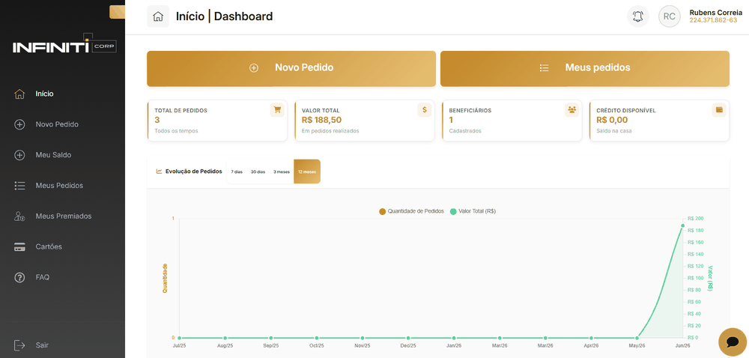Go to Meu Saldo in sidebar
Image resolution: width=749 pixels, height=358 pixels.
53,155
